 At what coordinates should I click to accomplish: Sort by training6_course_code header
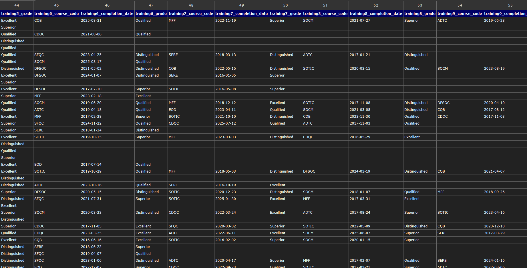point(56,13)
